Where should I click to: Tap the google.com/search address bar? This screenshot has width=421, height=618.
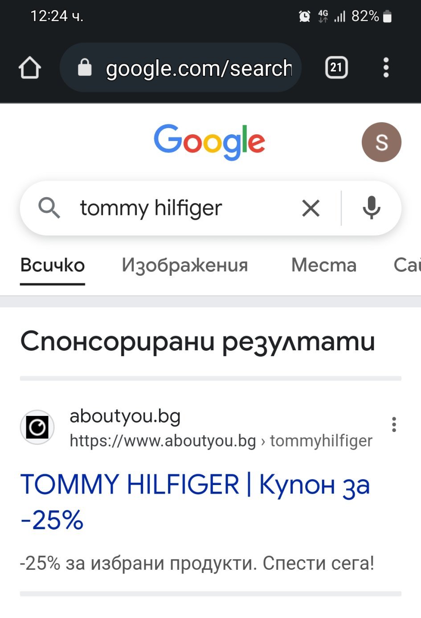pos(199,68)
